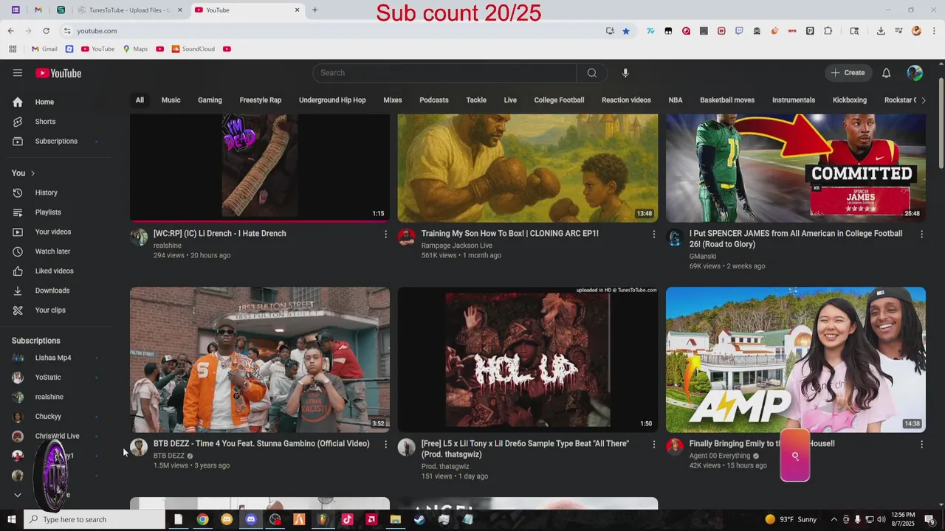The height and width of the screenshot is (531, 945).
Task: Open the AMP house Emily video thumbnail
Action: [x=796, y=359]
